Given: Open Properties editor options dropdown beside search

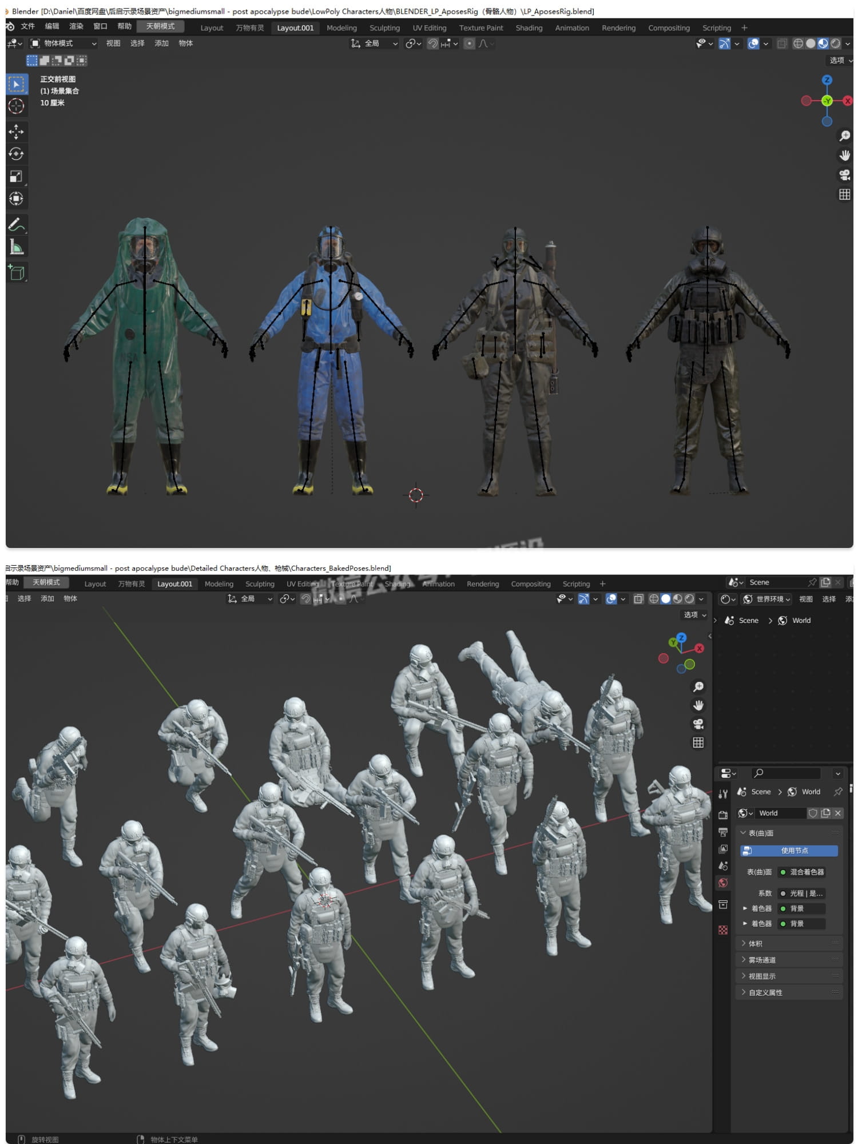Looking at the screenshot, I should point(838,773).
